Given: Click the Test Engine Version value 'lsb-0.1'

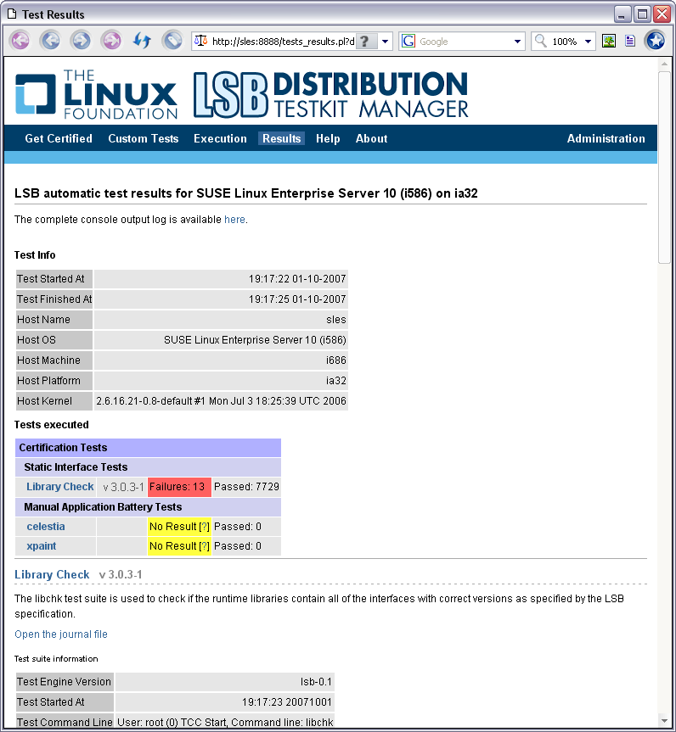Looking at the screenshot, I should (316, 682).
